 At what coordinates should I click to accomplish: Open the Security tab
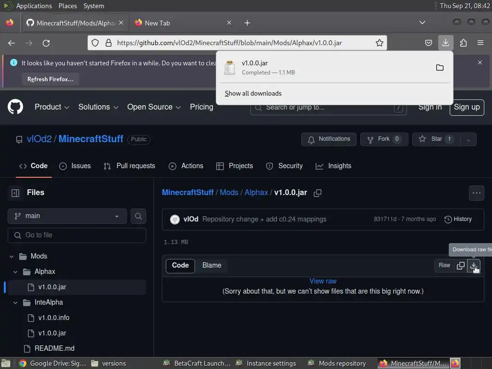[x=284, y=166]
